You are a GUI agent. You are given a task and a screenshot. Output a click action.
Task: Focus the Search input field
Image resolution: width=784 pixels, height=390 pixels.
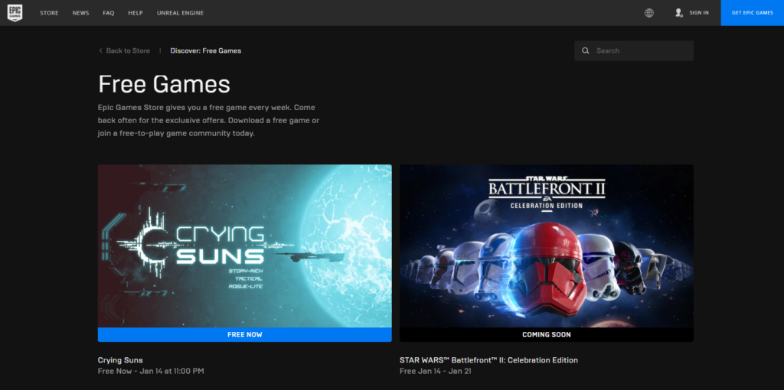[634, 50]
